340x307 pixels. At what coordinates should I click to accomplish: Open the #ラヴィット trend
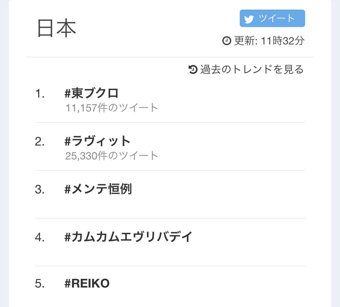(x=97, y=141)
